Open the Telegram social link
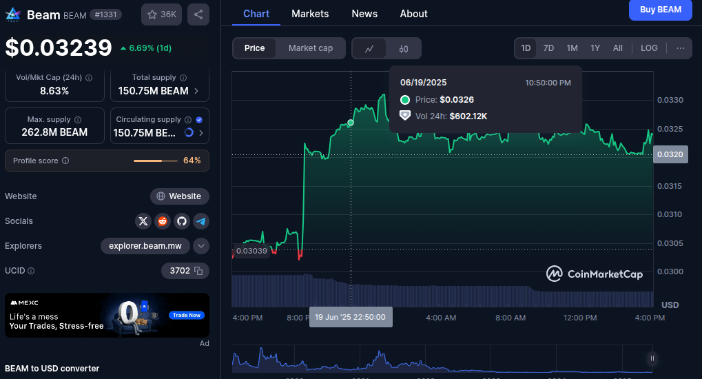 pos(200,221)
